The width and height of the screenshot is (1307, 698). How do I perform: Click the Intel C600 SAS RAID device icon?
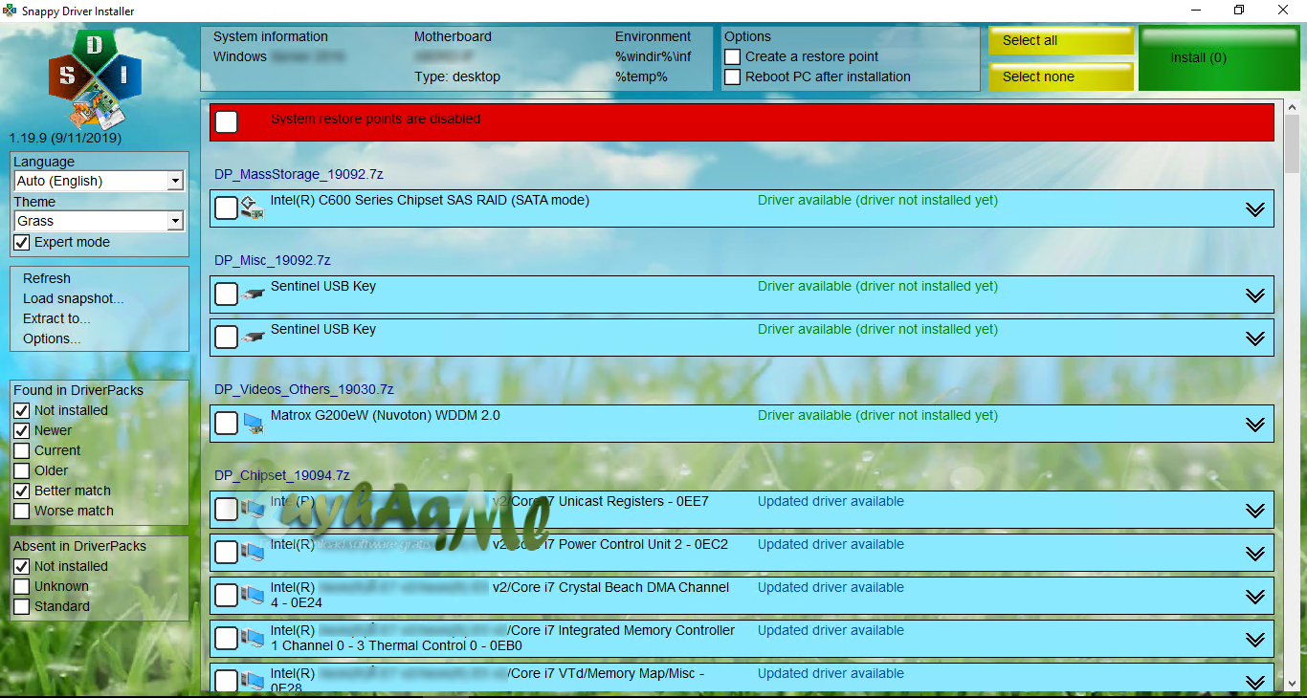pyautogui.click(x=252, y=207)
